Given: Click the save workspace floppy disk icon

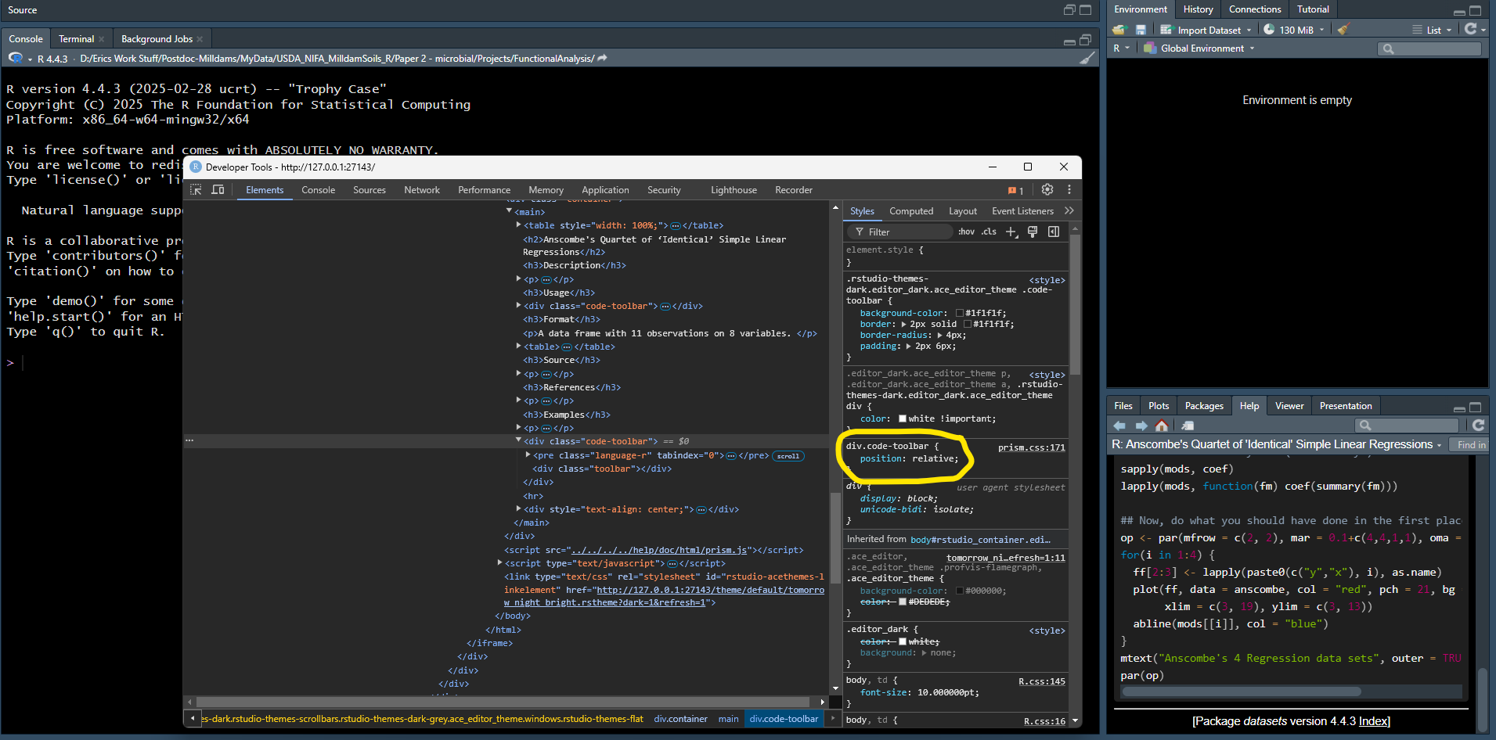Looking at the screenshot, I should coord(1141,30).
